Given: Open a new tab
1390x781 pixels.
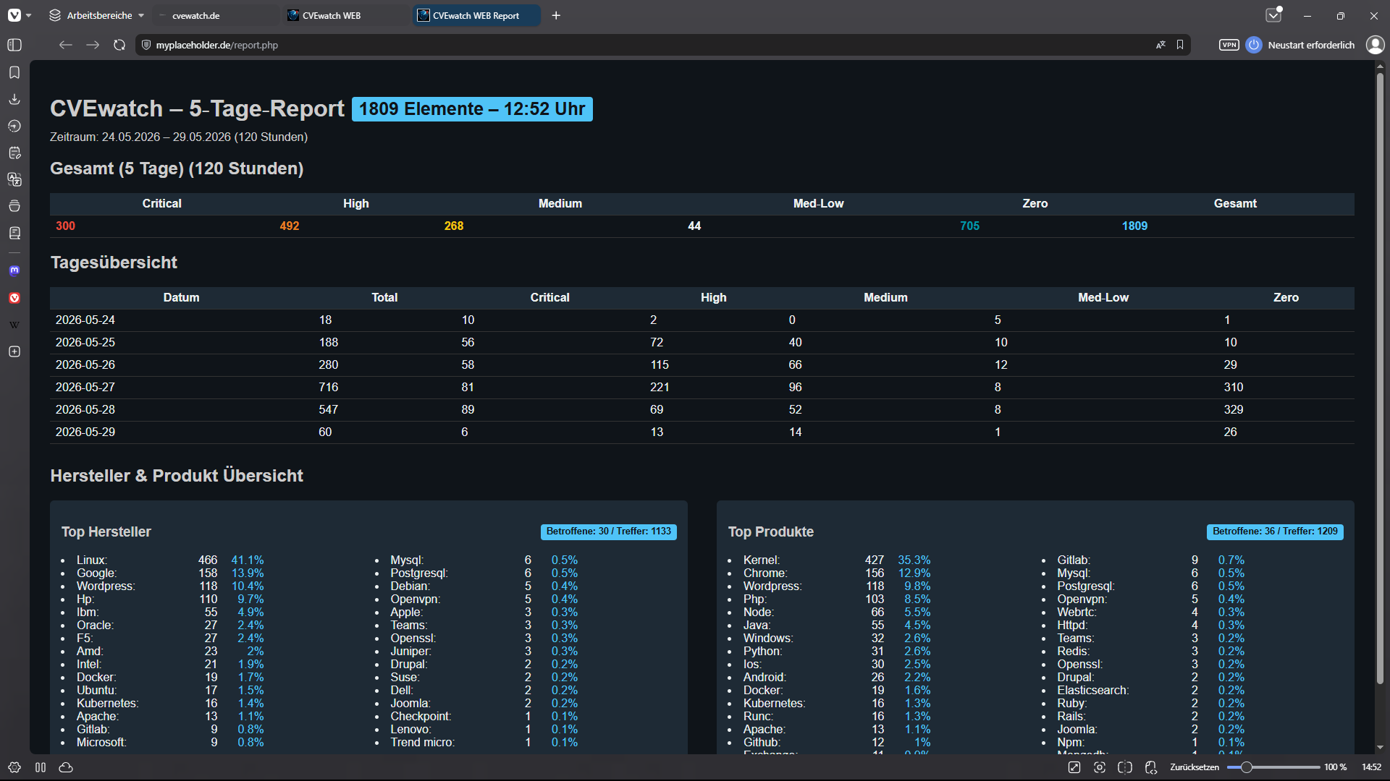Looking at the screenshot, I should (x=556, y=15).
